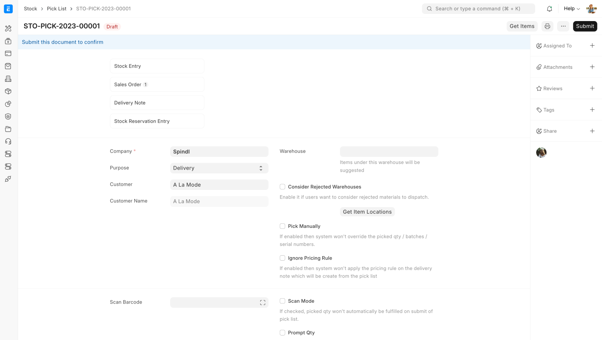Image resolution: width=602 pixels, height=340 pixels.
Task: Toggle the Scan Mode checkbox
Action: (x=283, y=301)
